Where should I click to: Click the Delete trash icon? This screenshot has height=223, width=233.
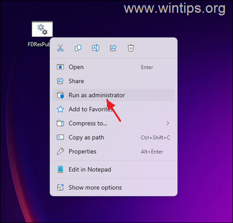coord(131,48)
